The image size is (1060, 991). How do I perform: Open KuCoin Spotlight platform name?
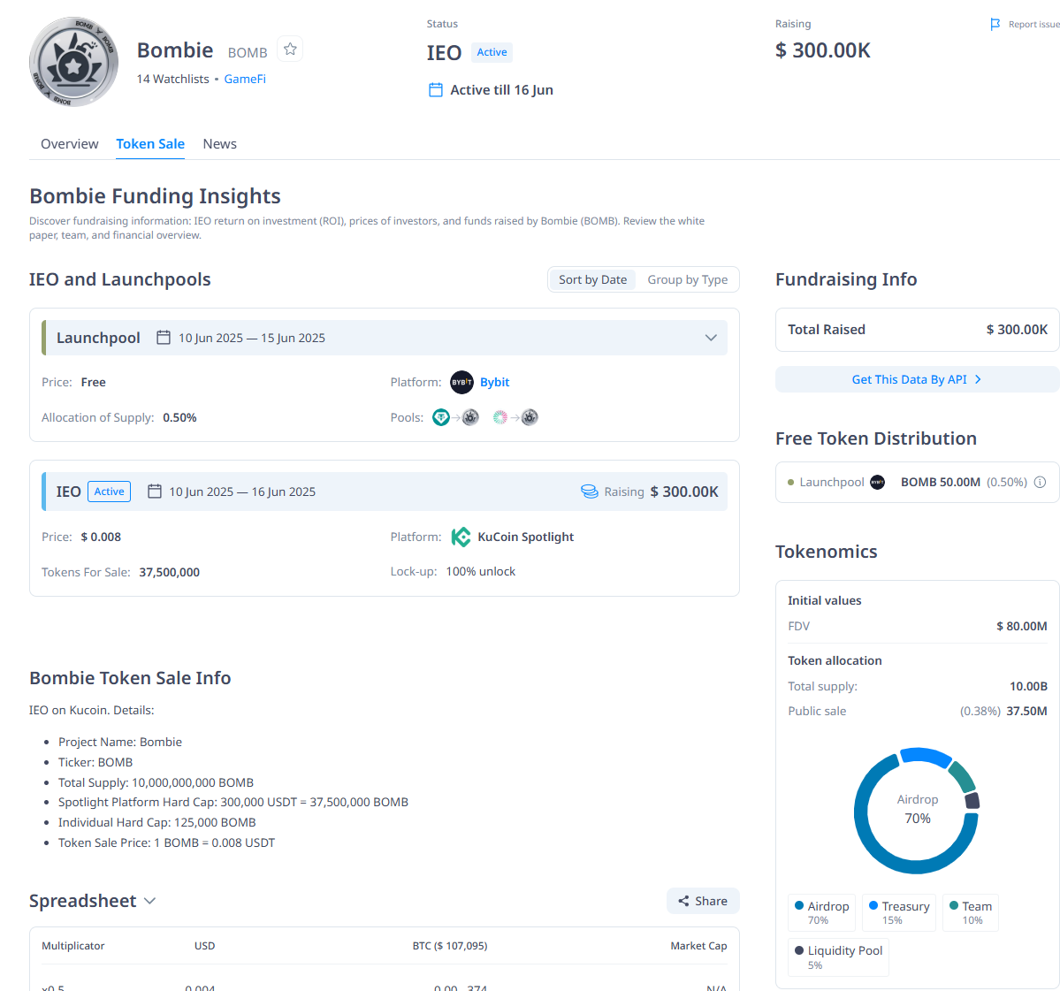pos(525,537)
